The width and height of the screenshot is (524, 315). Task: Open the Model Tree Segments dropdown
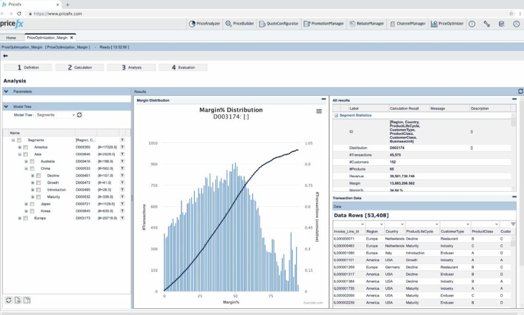pyautogui.click(x=55, y=115)
